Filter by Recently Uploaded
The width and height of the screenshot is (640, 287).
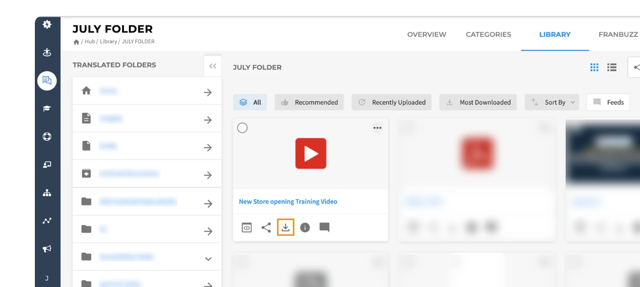pos(392,102)
